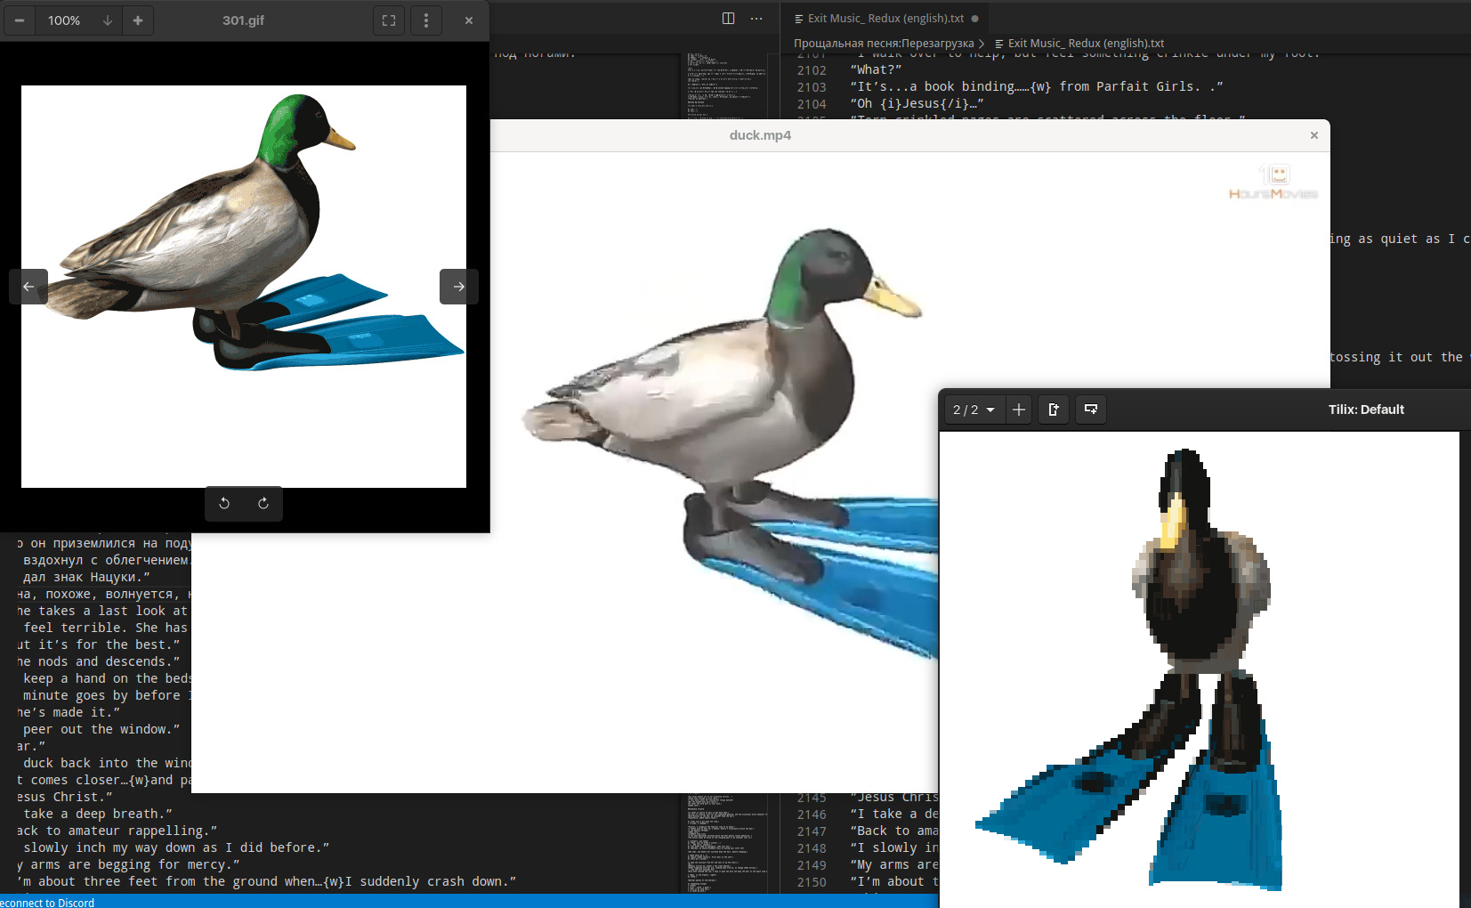
Task: Toggle fullscreen in the image viewer
Action: [389, 20]
